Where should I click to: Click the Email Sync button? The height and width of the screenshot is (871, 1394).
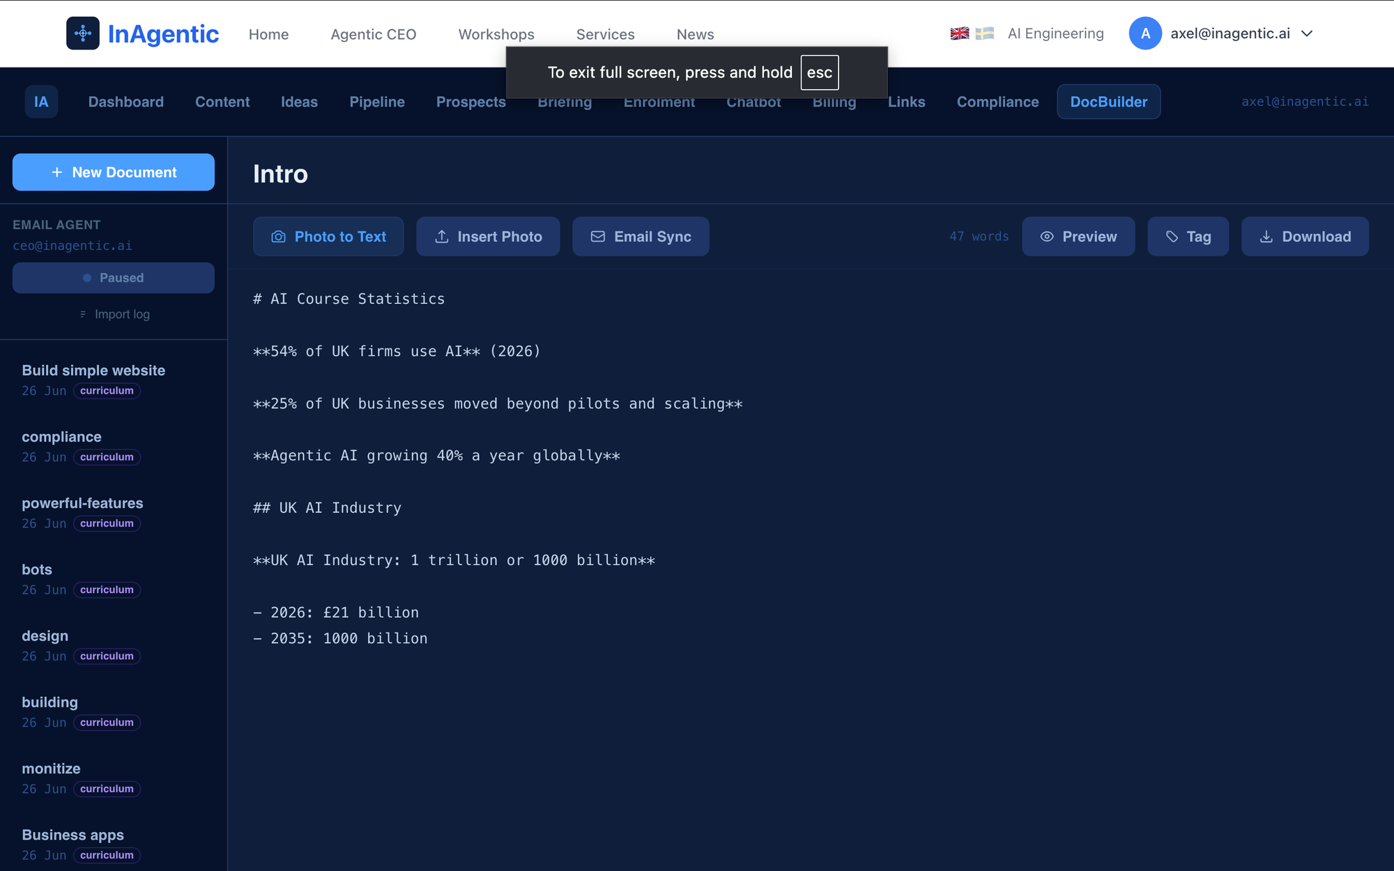pyautogui.click(x=641, y=237)
